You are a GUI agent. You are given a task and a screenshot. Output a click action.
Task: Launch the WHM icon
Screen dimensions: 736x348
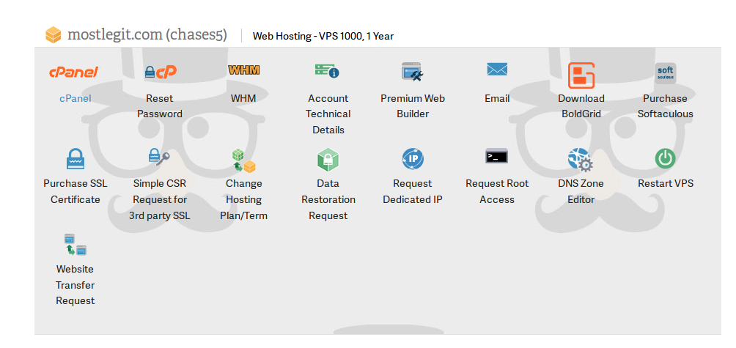click(x=243, y=70)
